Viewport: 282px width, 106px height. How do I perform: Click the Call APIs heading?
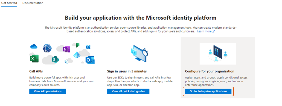coord(36,71)
